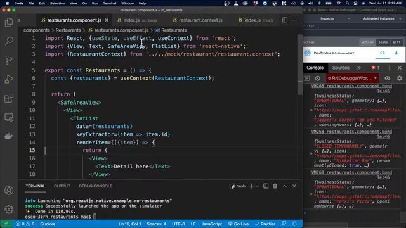This screenshot has height=228, width=406.
Task: Select the State view button
Action: point(383,42)
